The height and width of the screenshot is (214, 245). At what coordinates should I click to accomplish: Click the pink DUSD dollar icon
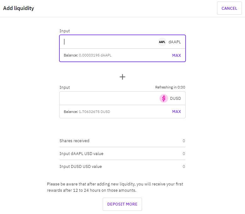(164, 98)
